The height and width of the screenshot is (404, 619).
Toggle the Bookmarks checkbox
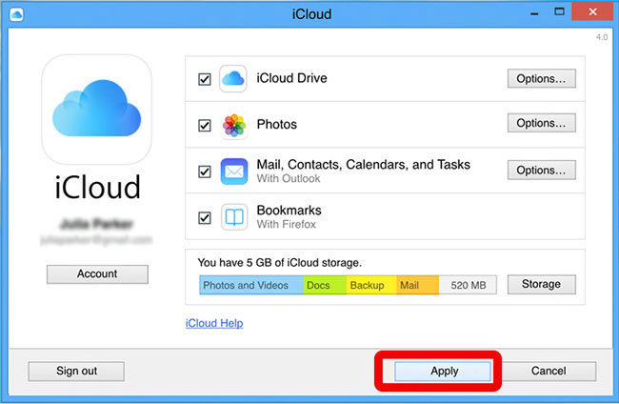pos(205,217)
